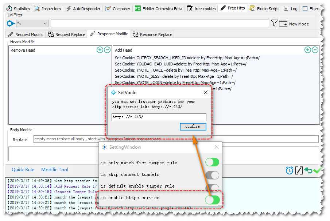Open the Statistics tab
330x221 pixels.
point(18,9)
